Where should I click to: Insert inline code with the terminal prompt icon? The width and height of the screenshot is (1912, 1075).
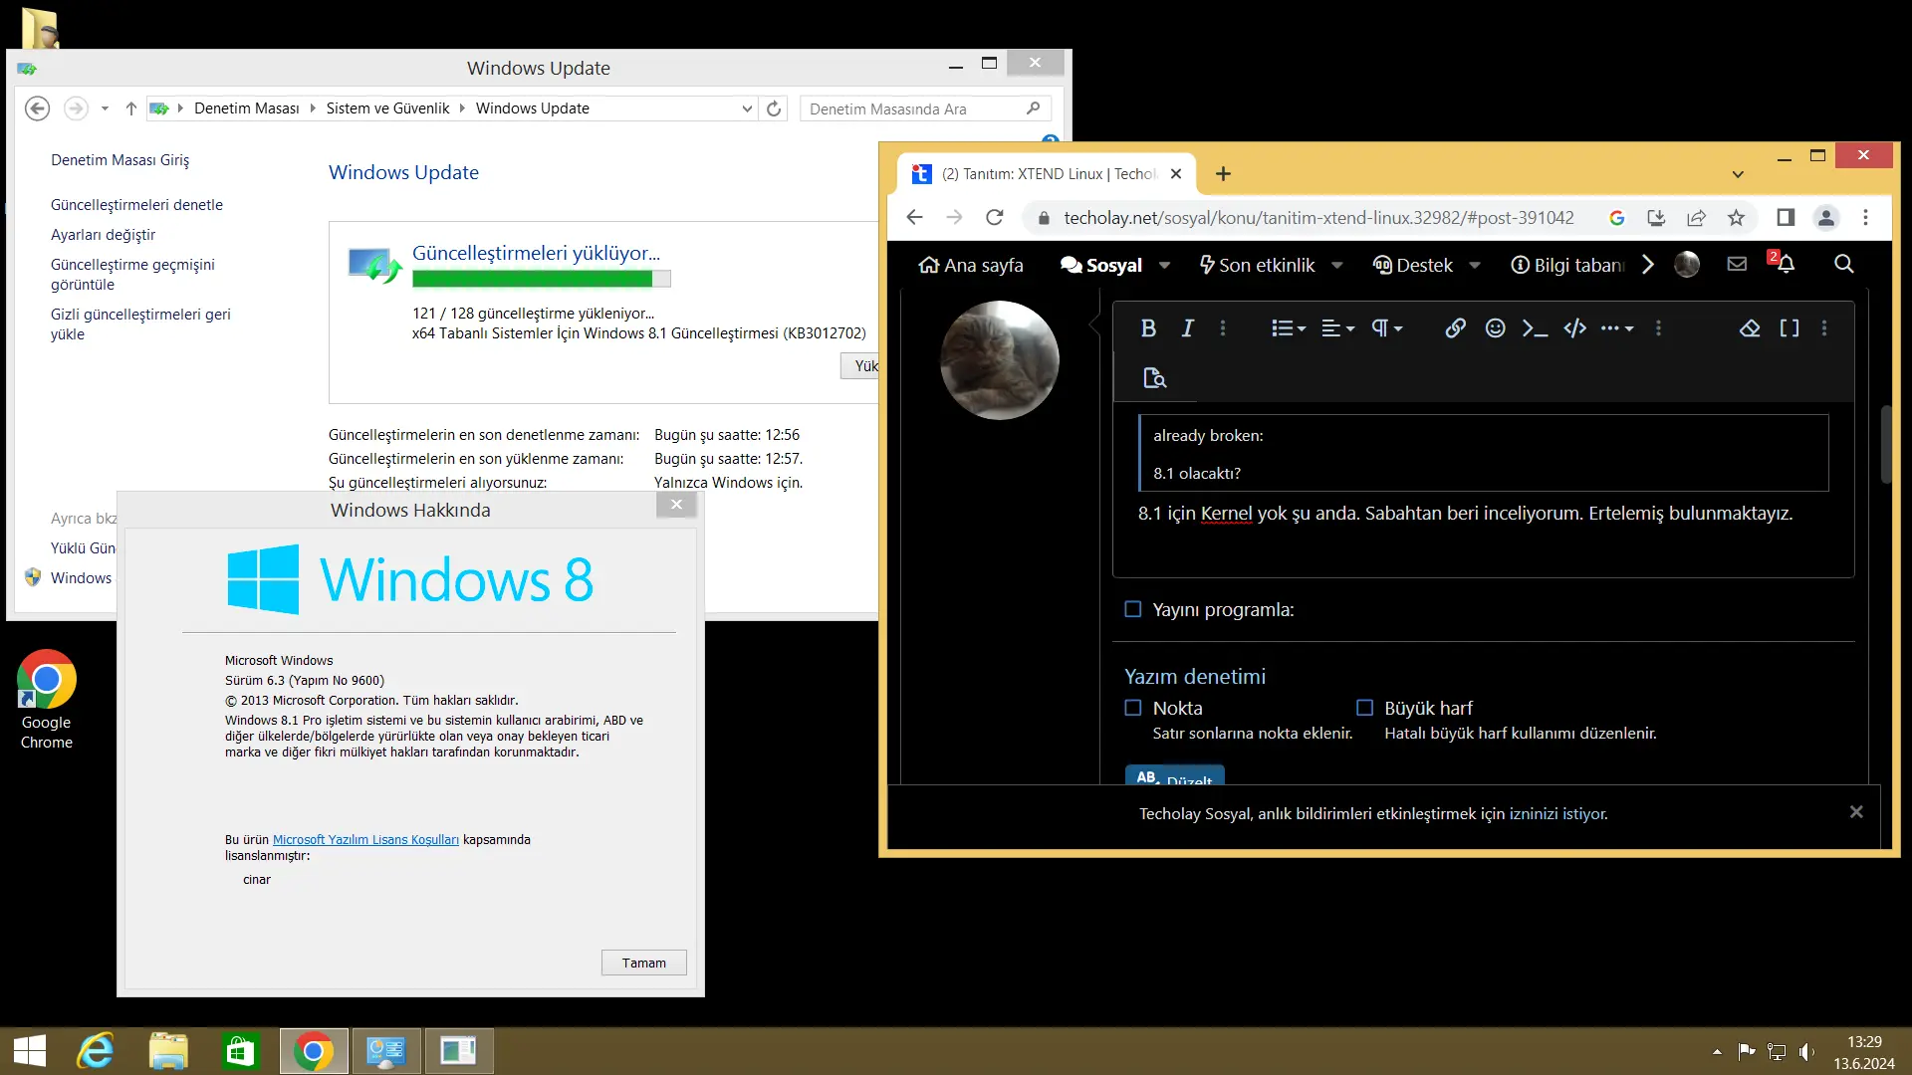click(x=1535, y=328)
